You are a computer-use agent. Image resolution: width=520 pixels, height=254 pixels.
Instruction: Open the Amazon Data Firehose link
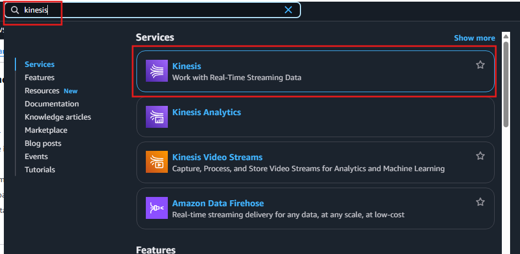[218, 203]
